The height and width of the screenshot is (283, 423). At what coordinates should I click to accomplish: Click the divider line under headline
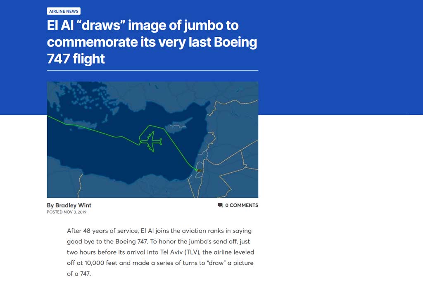152,70
